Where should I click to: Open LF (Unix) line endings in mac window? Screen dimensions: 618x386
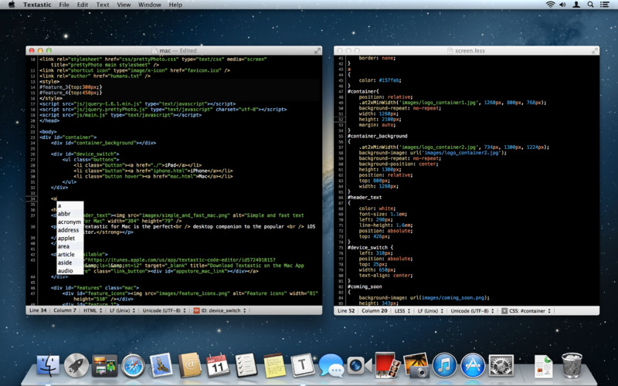pyautogui.click(x=122, y=310)
